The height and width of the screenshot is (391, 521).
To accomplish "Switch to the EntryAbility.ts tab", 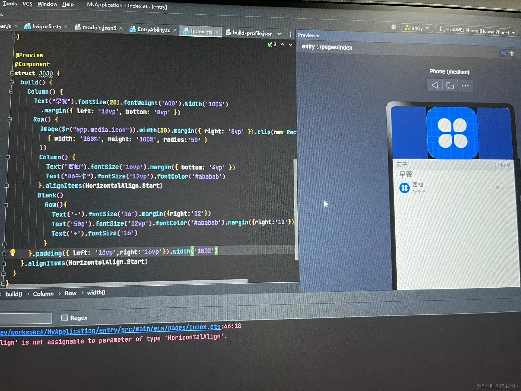I will tap(153, 30).
